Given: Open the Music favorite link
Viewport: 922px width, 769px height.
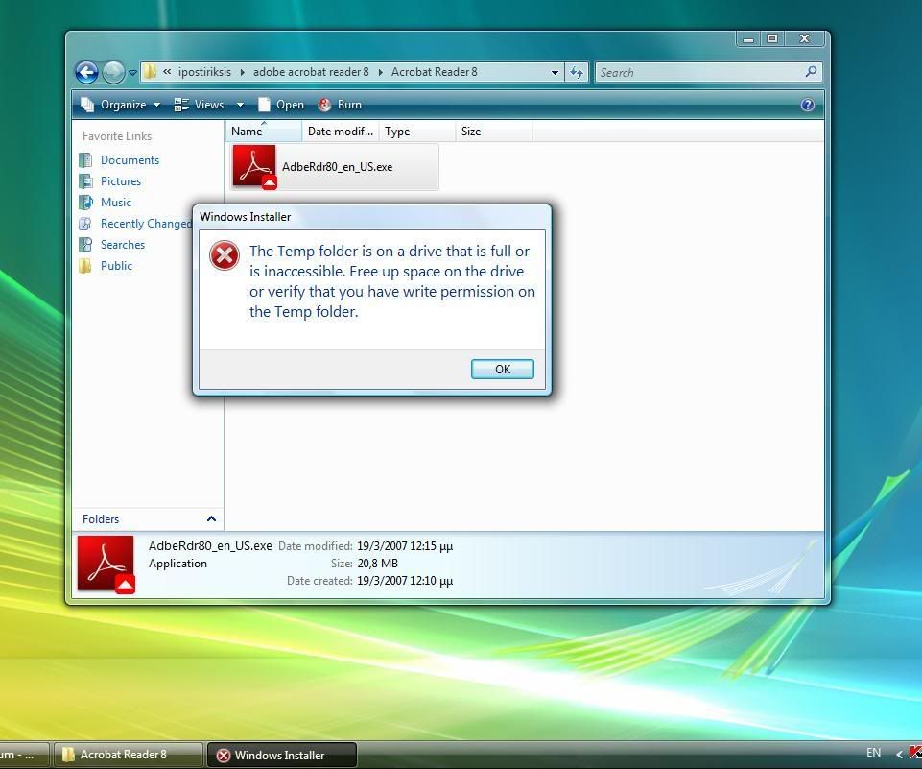Looking at the screenshot, I should click(x=115, y=203).
